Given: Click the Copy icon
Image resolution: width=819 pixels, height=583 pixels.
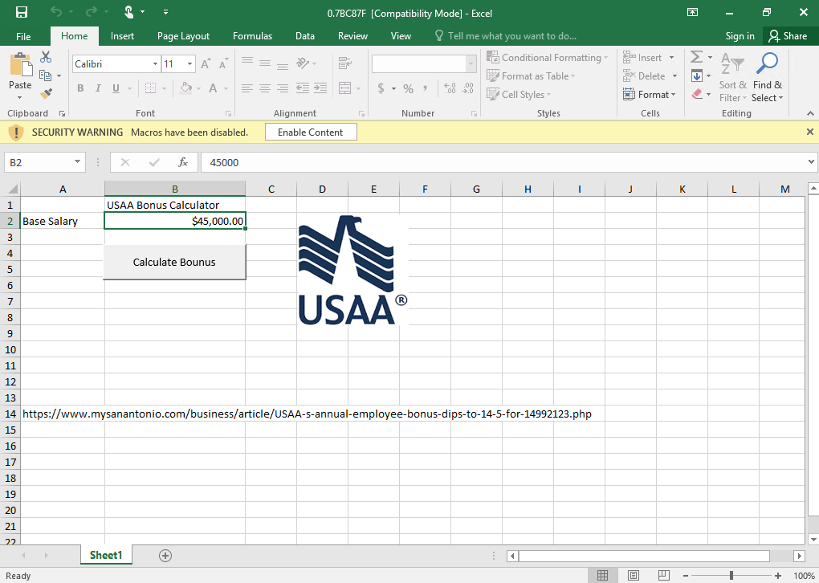Looking at the screenshot, I should coord(46,75).
